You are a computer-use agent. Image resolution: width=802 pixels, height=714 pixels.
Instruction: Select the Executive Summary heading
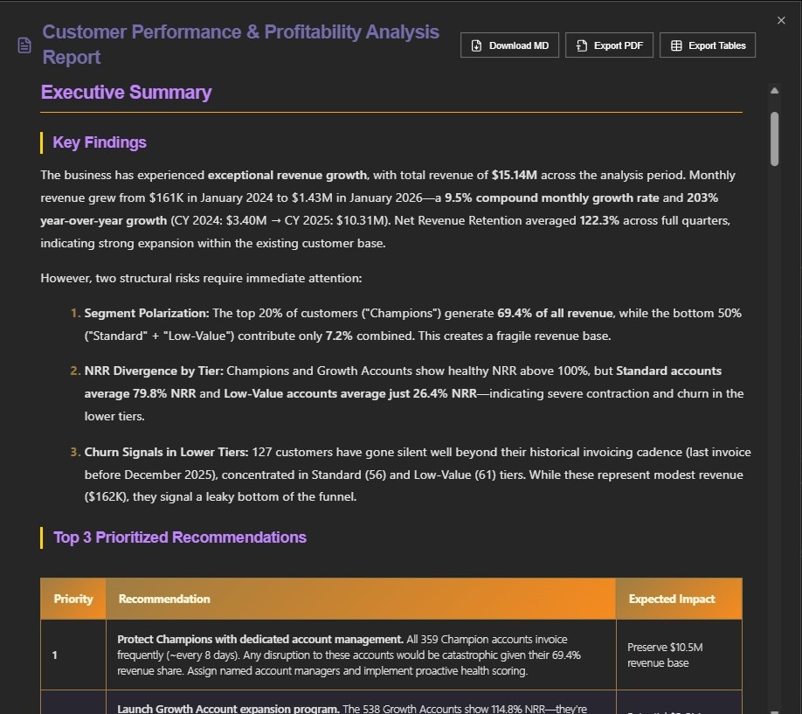[x=126, y=92]
